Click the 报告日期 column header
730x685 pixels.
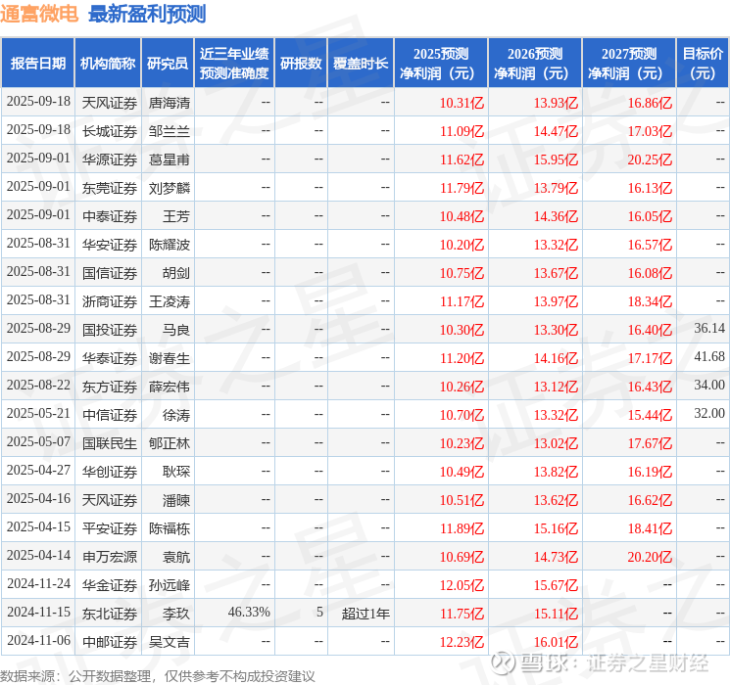[x=37, y=64]
